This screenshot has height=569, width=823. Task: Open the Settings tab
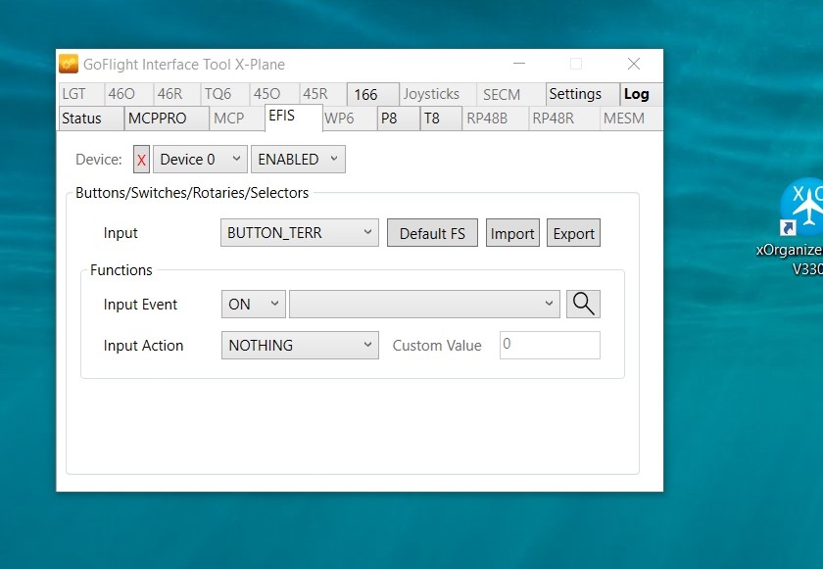pos(582,94)
